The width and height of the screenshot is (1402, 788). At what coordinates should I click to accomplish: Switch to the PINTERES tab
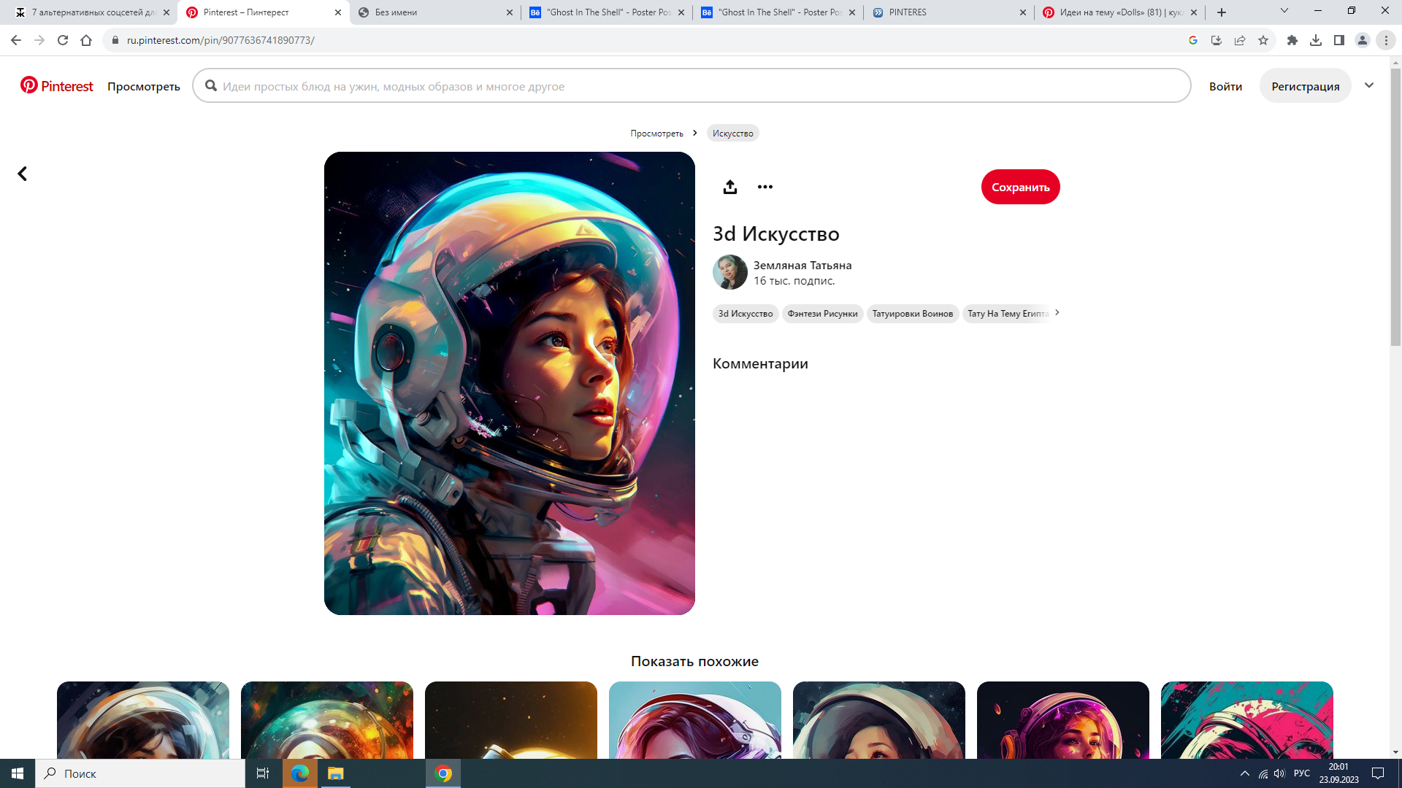(x=949, y=12)
